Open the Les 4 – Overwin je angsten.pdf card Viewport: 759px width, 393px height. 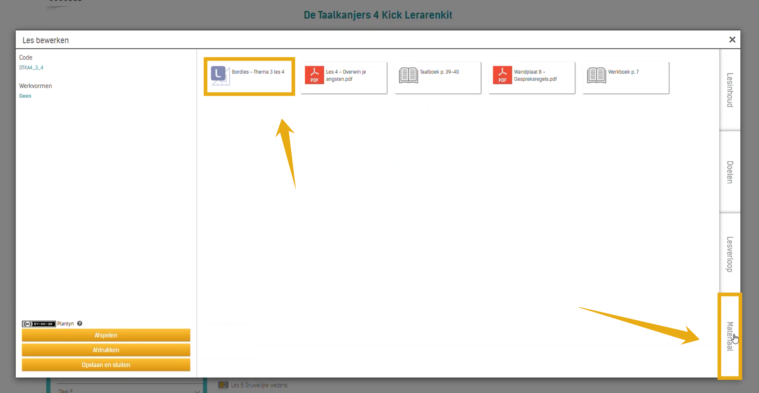343,78
